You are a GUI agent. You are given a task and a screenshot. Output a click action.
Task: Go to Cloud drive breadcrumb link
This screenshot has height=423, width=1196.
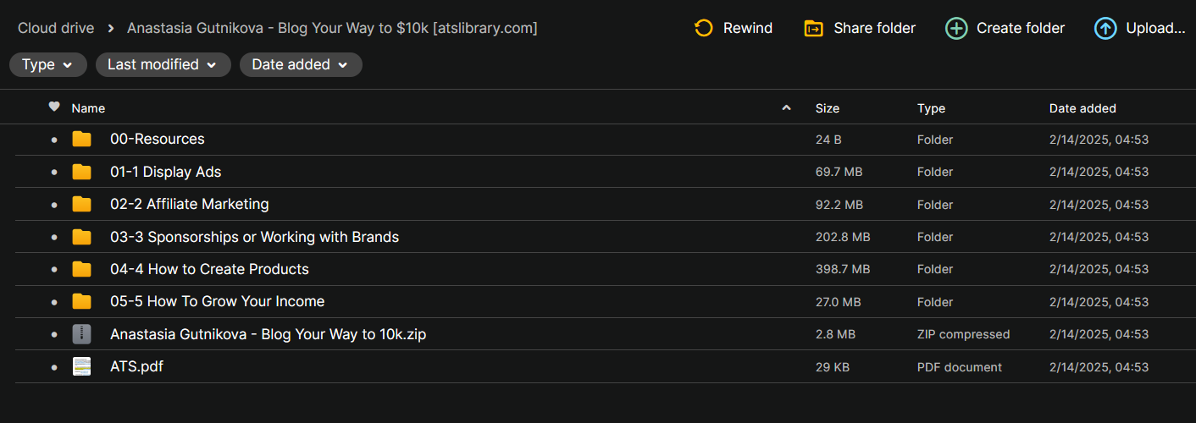57,29
